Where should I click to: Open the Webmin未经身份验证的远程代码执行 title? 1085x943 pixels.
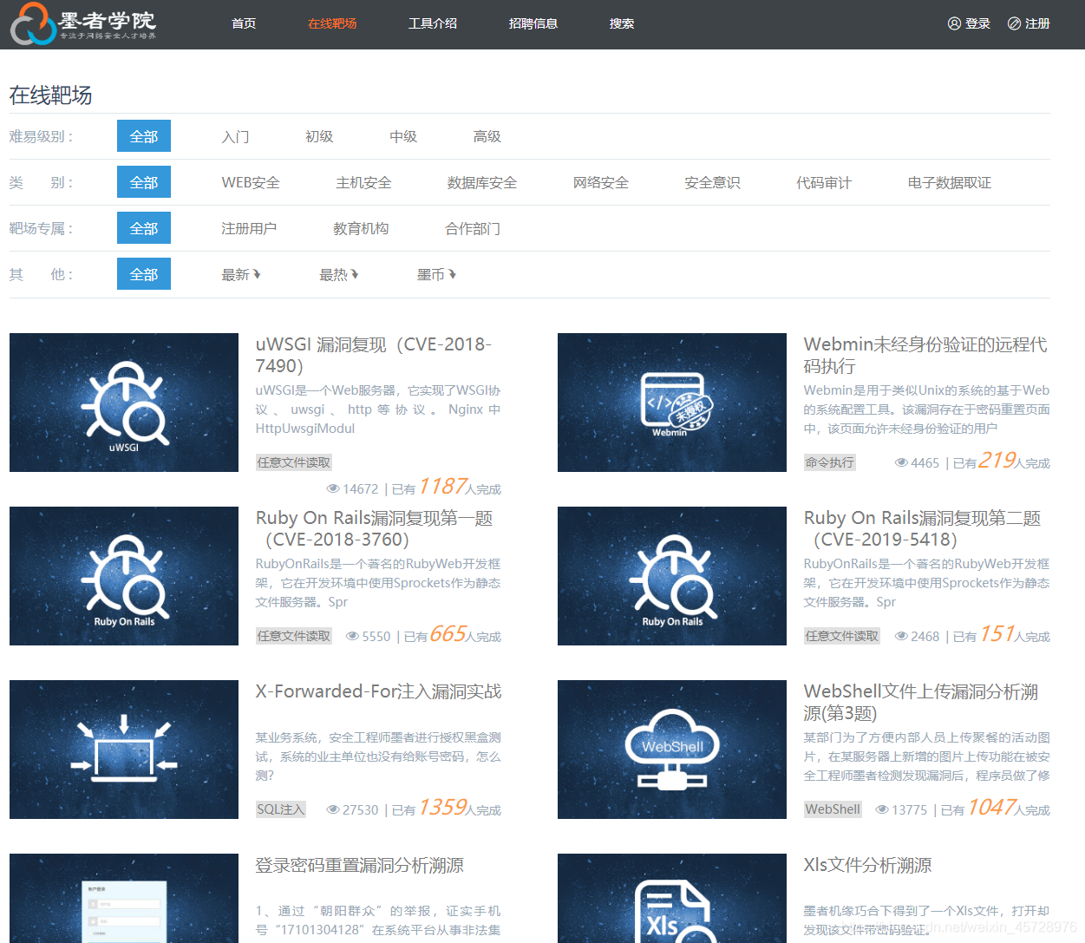[925, 355]
